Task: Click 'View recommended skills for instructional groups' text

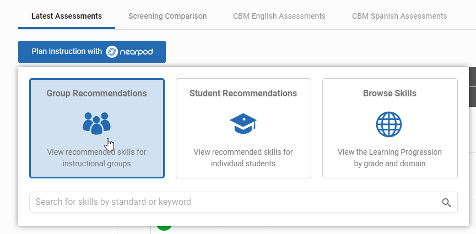Action: (96, 158)
